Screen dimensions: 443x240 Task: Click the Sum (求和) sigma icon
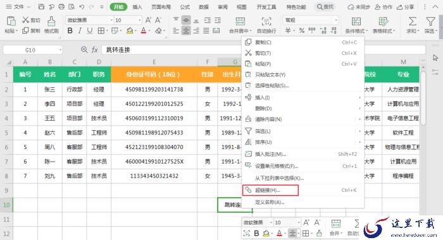tap(413, 21)
